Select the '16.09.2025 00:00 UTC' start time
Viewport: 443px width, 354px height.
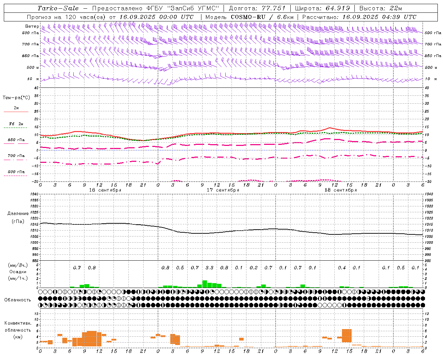[x=156, y=17]
